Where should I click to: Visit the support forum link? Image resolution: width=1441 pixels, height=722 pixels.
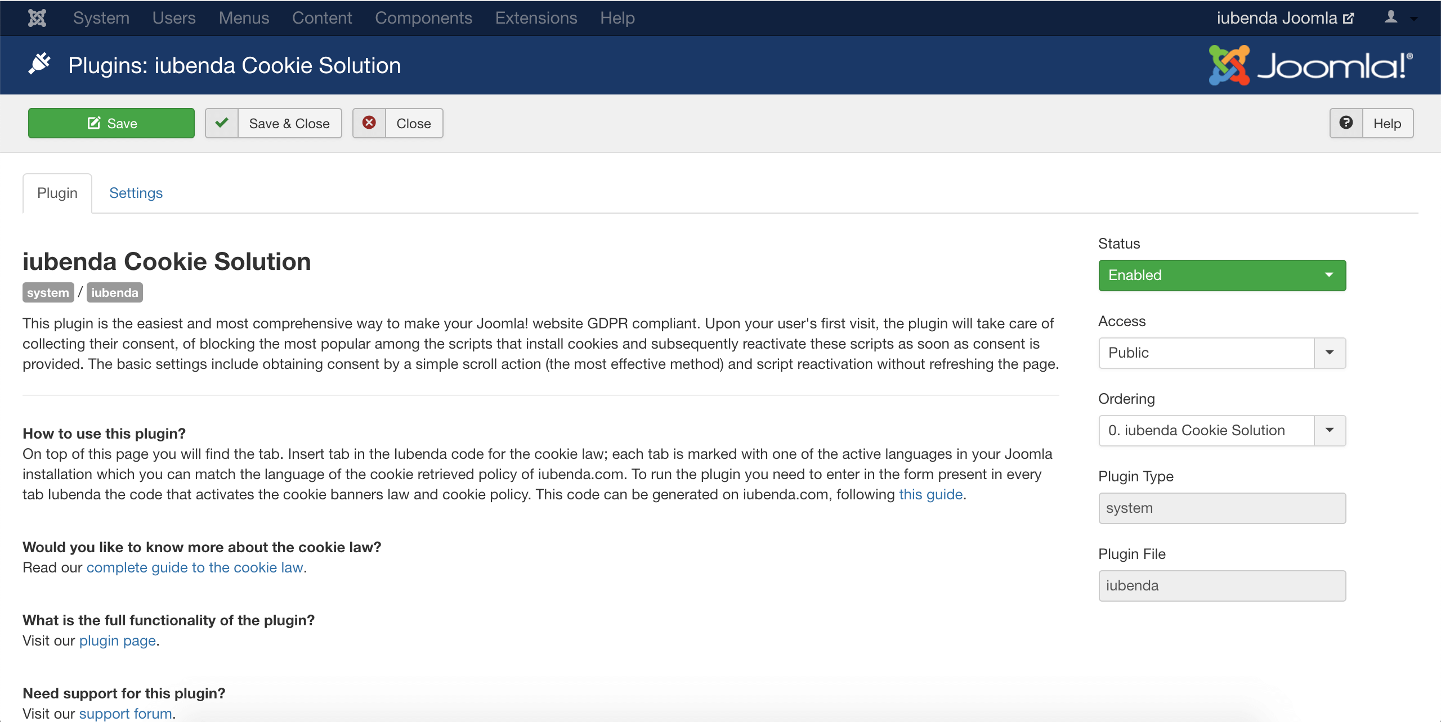tap(124, 713)
